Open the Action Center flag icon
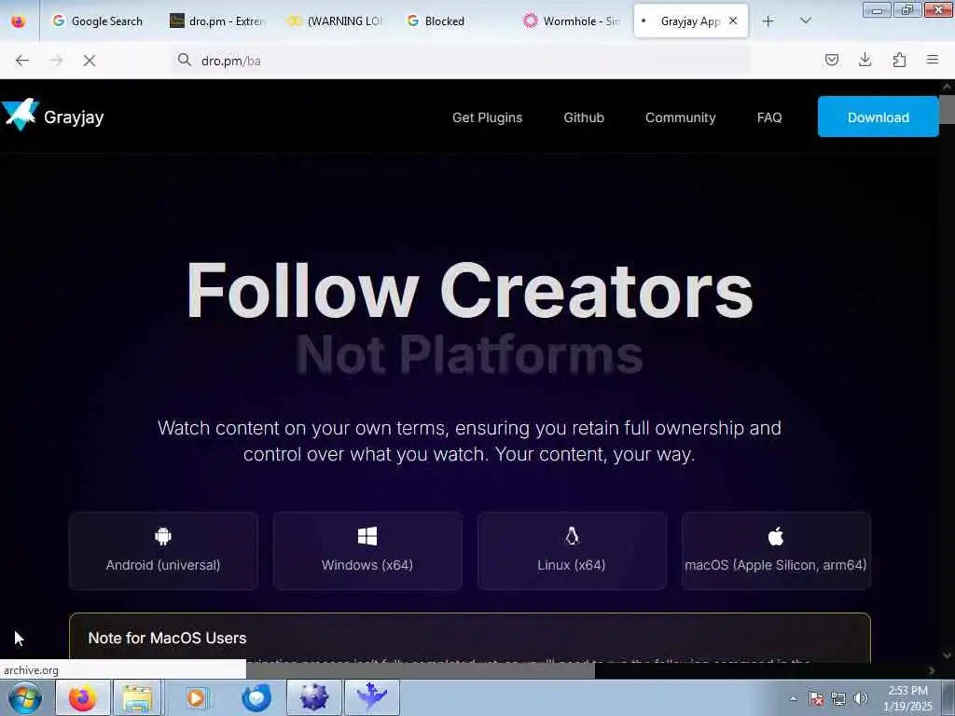Viewport: 955px width, 716px height. pos(815,698)
